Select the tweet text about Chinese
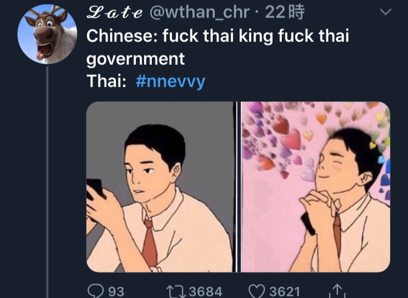Screen dimensions: 408x298 [x=218, y=58]
